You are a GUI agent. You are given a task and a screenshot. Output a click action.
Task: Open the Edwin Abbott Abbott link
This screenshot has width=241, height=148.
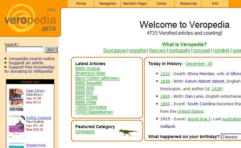pos(205,81)
